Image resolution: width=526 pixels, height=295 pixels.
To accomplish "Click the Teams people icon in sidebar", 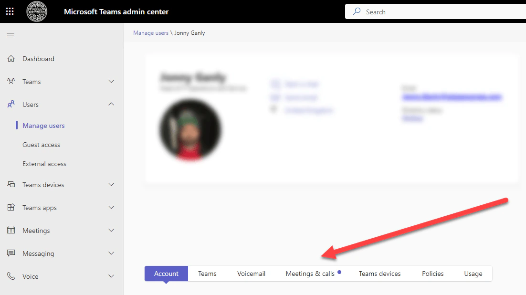I will point(11,81).
